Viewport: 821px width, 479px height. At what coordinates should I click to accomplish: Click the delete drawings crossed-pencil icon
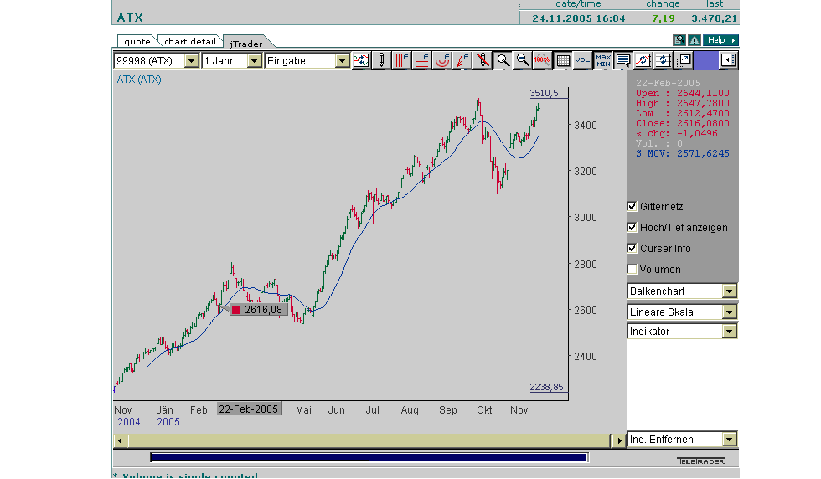pyautogui.click(x=483, y=60)
